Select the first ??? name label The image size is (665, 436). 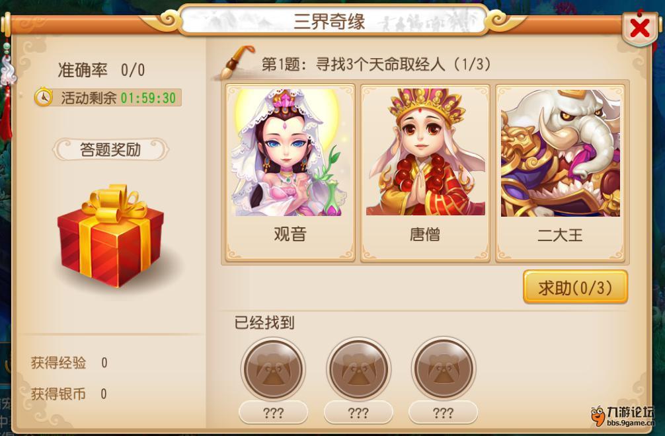pos(274,412)
